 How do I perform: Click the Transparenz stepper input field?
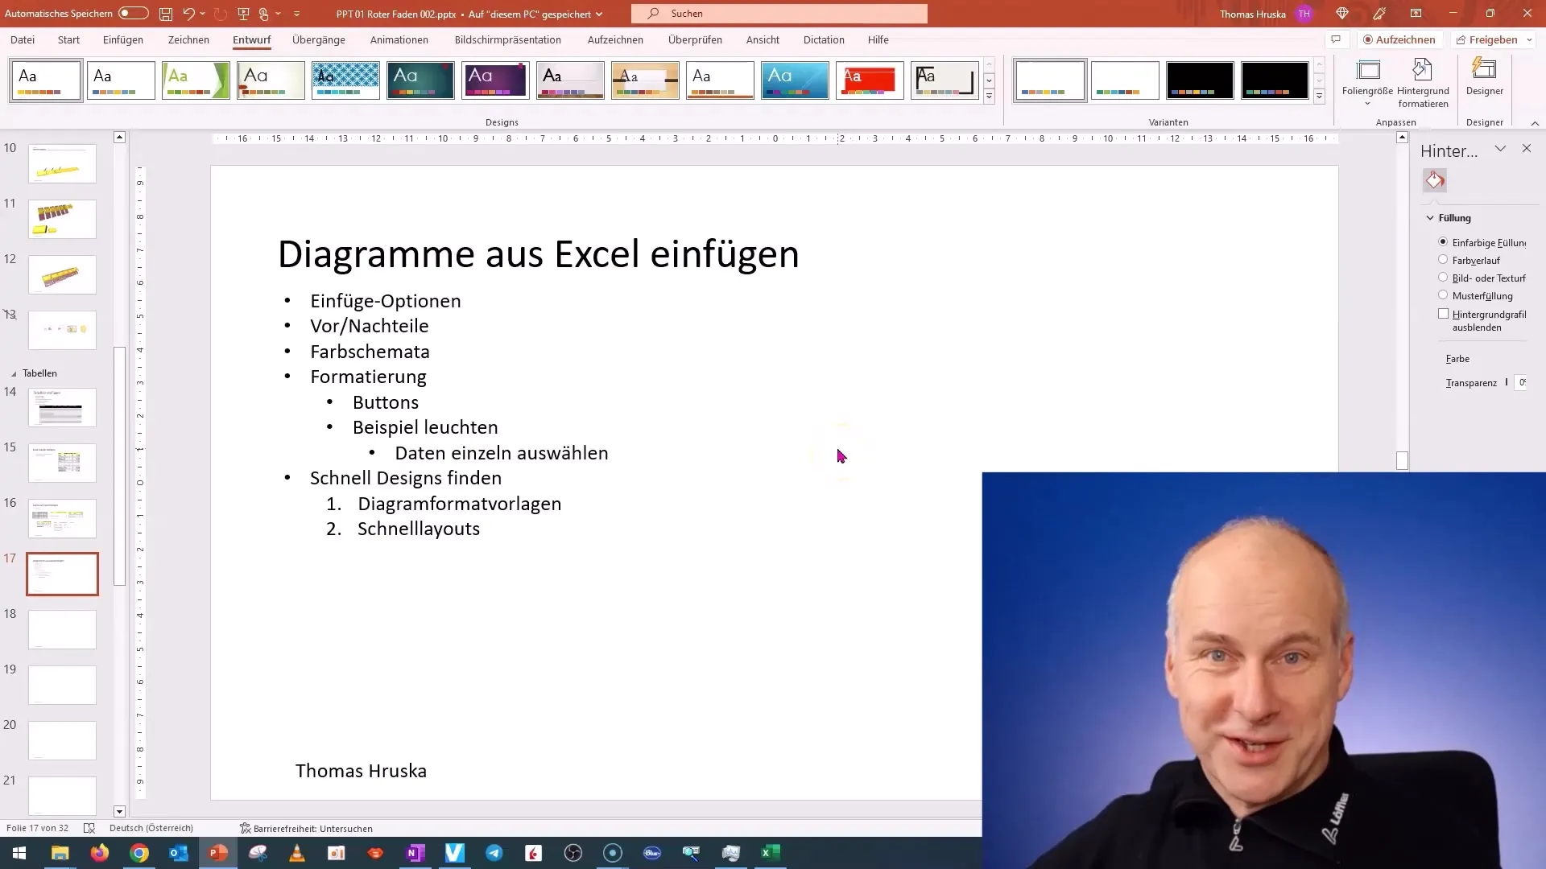1523,382
